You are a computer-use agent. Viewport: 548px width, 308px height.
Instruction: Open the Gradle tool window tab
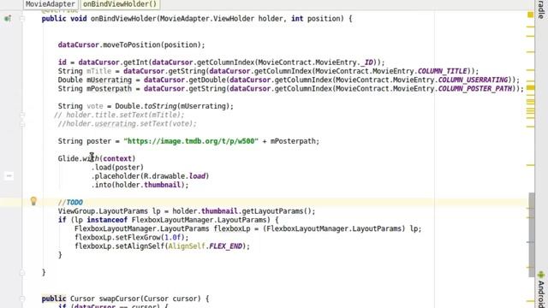[541, 9]
